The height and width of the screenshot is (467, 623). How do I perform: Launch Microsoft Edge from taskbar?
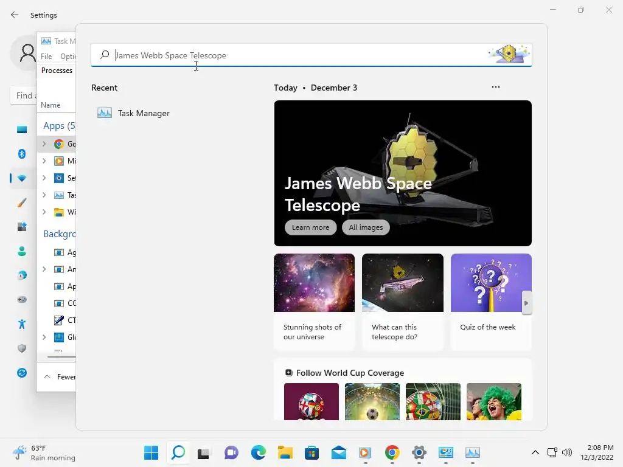258,452
